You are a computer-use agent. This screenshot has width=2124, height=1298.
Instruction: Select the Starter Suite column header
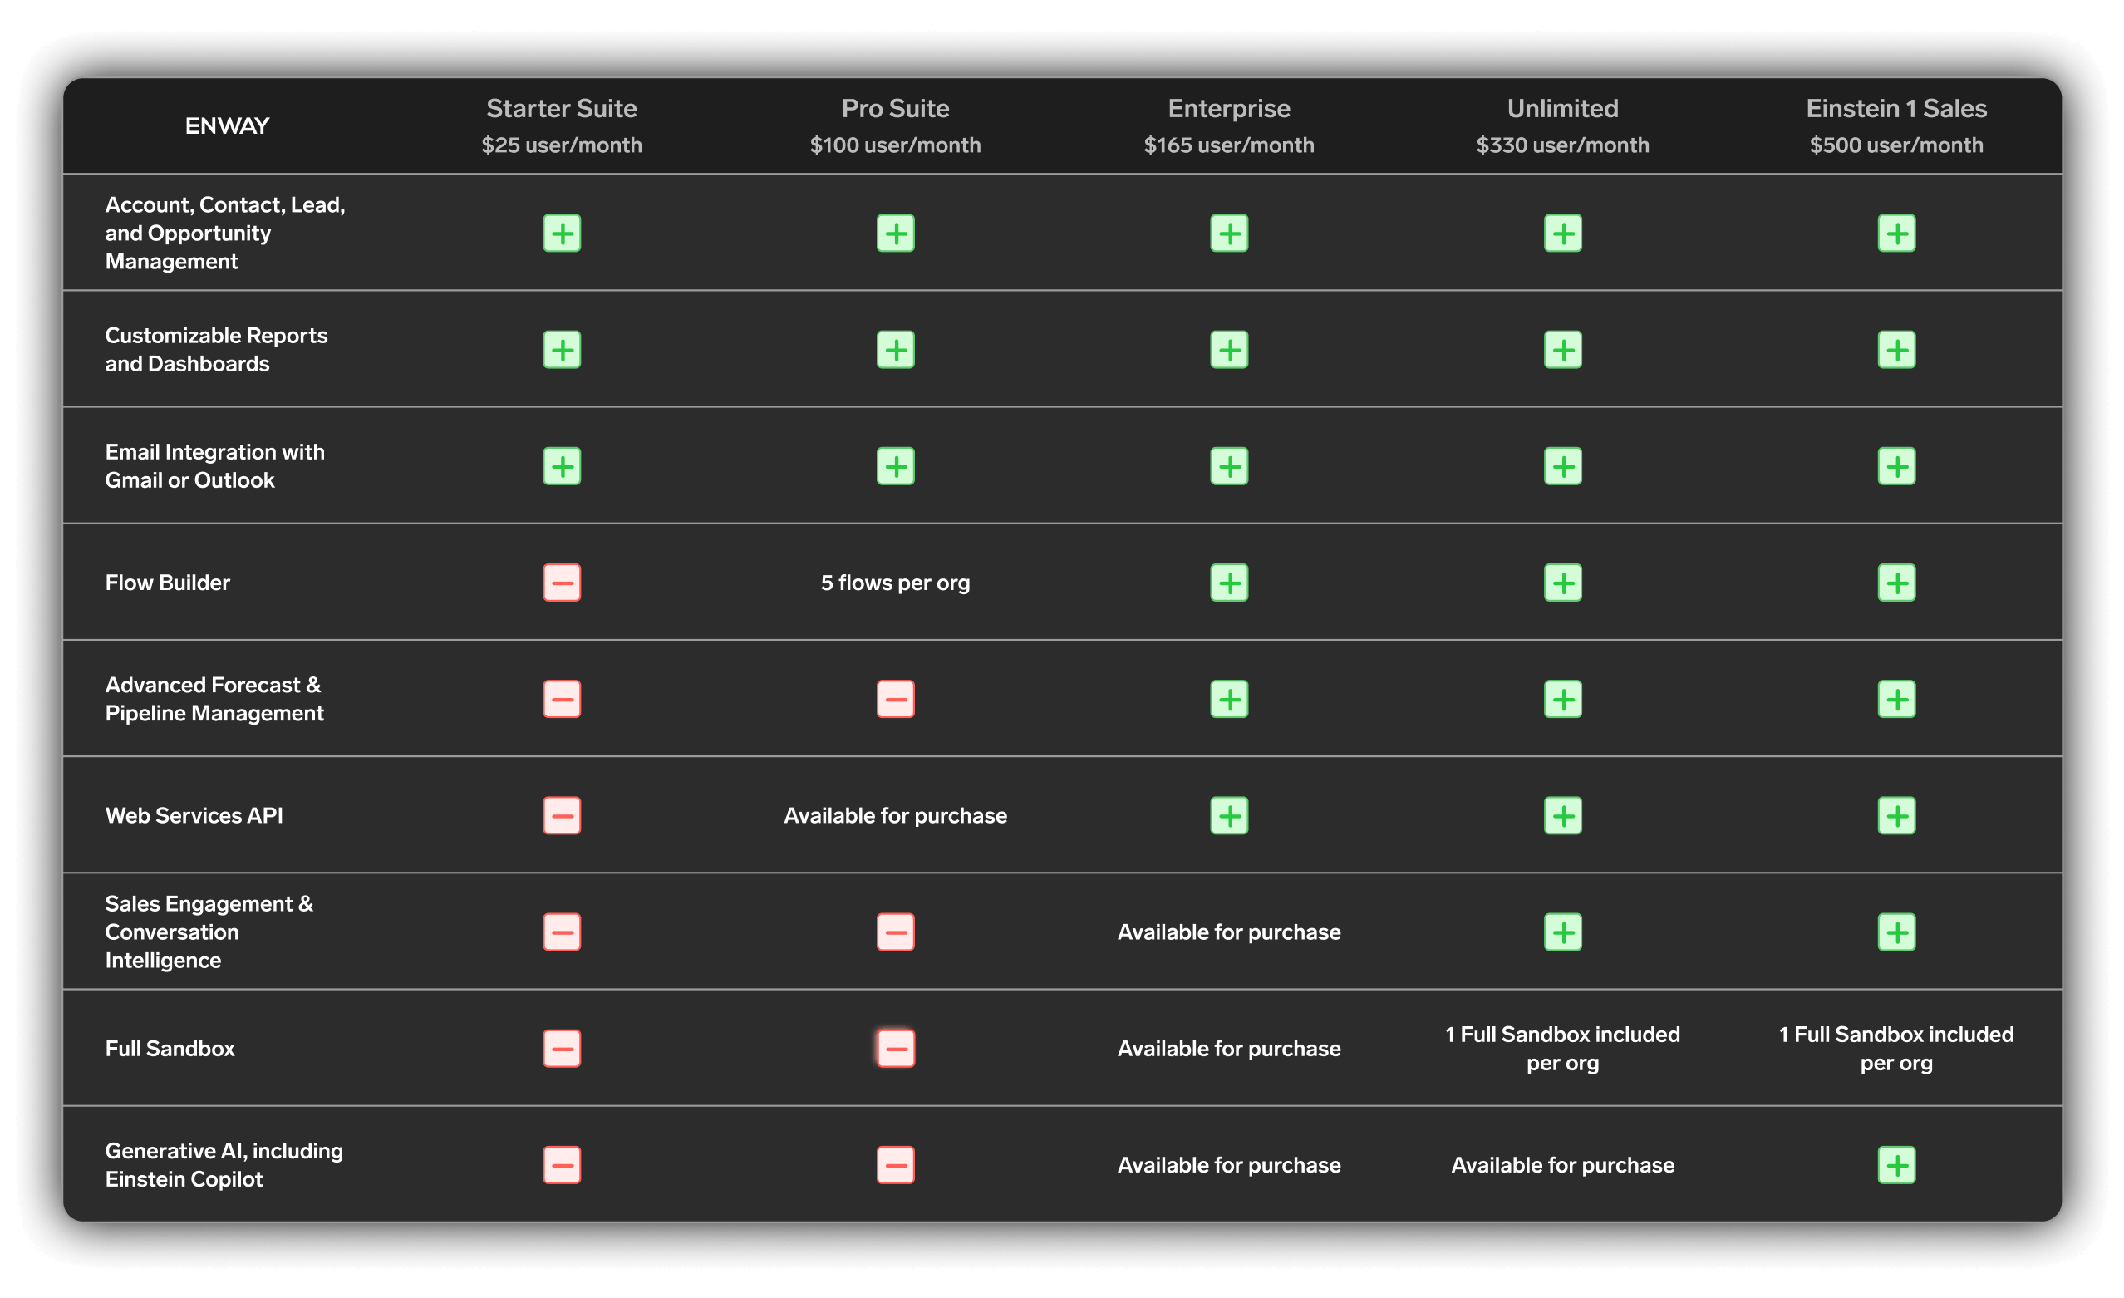click(x=562, y=109)
